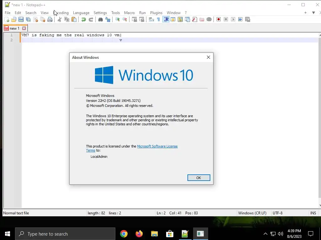Viewport: 321px width, 240px height.
Task: Start macro recording with red dot
Action: point(218,19)
